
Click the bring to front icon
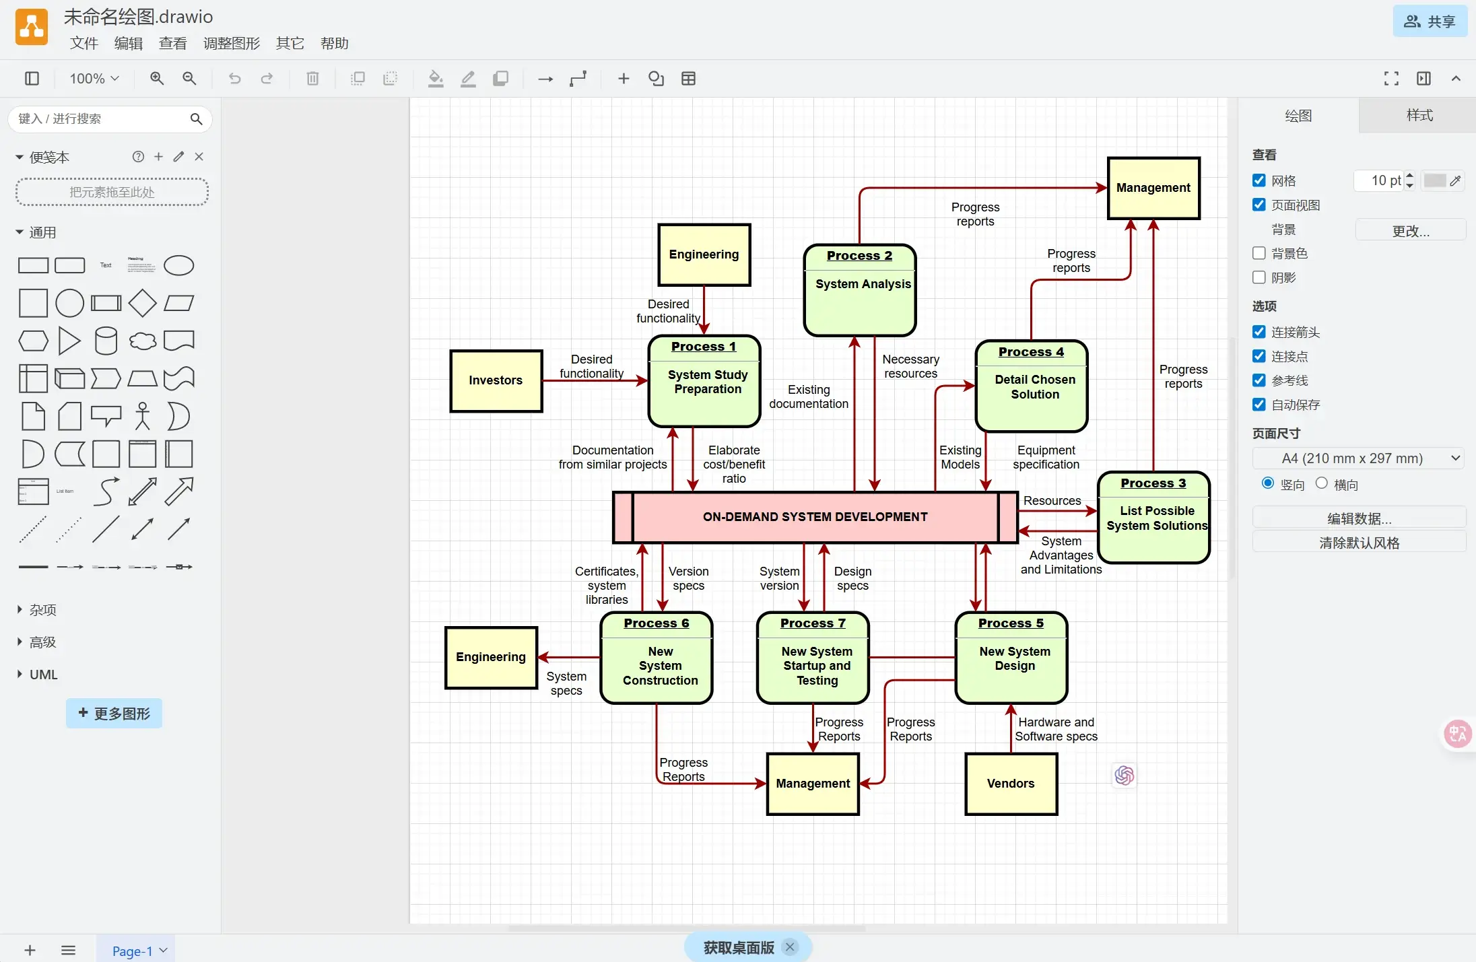click(358, 79)
